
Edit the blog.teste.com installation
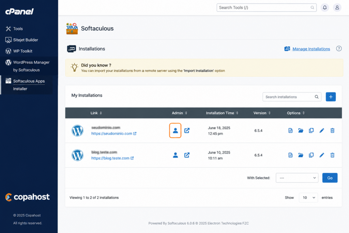tap(322, 155)
